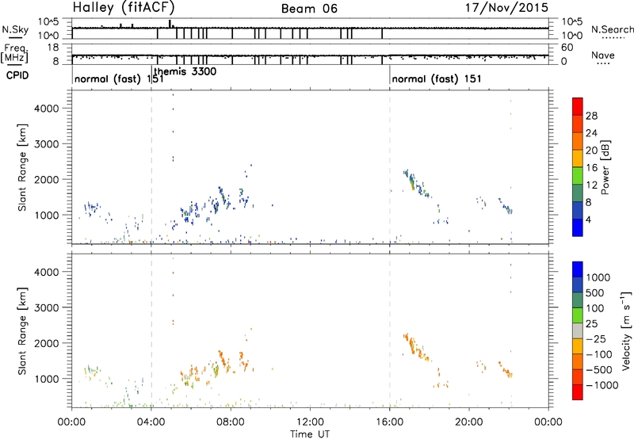Click the noise spike near 05:00 in N.Sky panel
This screenshot has height=439, width=634.
pos(170,24)
